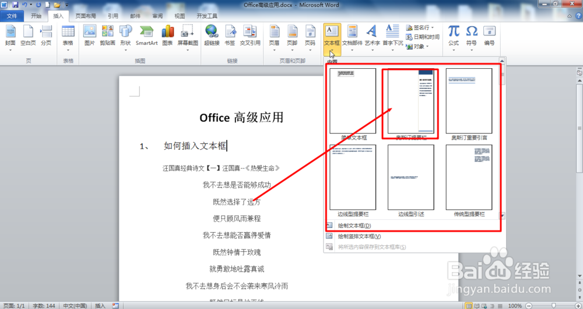This screenshot has height=309, width=583.
Task: Open a file via folder icon
Action: pos(57,5)
